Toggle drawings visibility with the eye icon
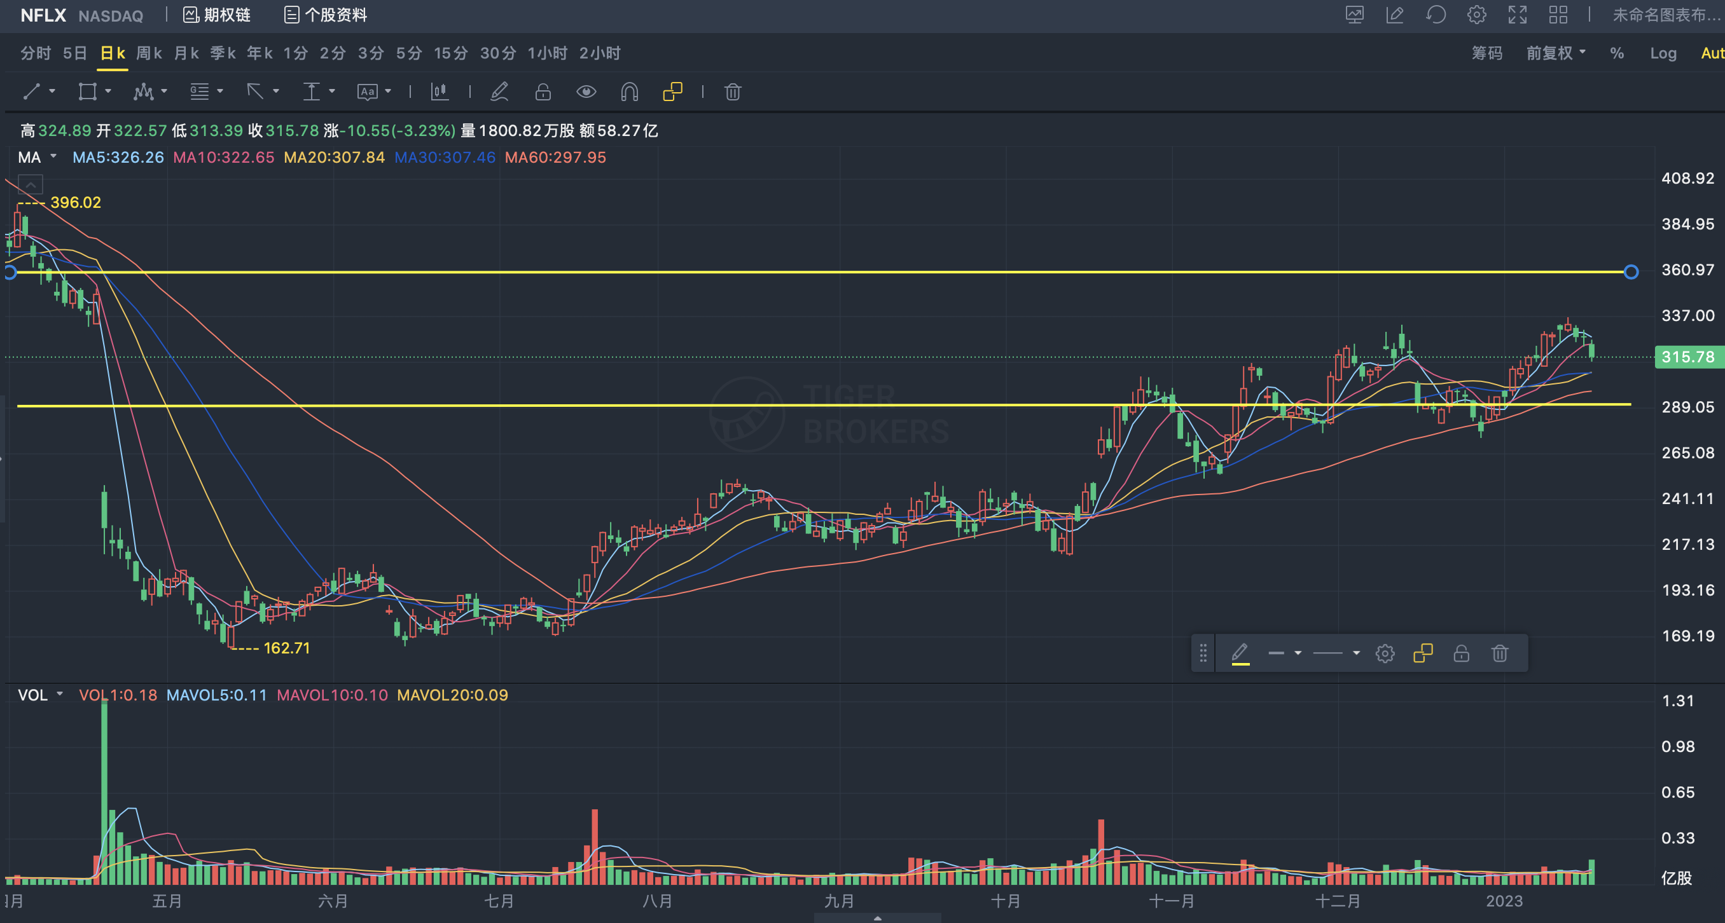Viewport: 1725px width, 923px height. (586, 92)
